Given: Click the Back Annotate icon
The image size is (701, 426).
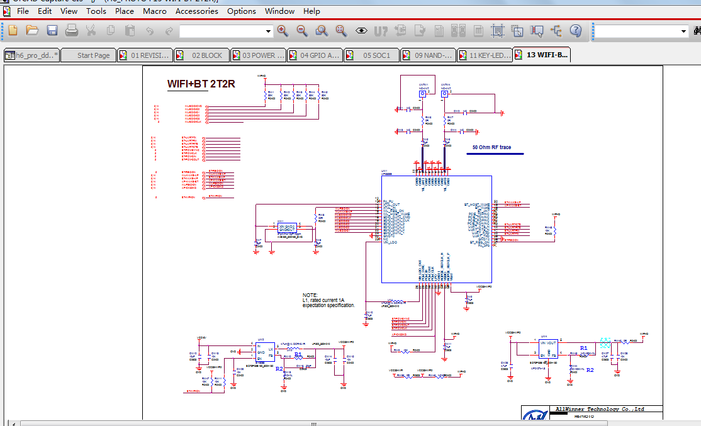Looking at the screenshot, I should (401, 30).
